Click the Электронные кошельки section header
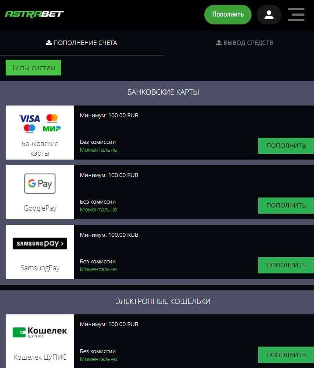 163,301
